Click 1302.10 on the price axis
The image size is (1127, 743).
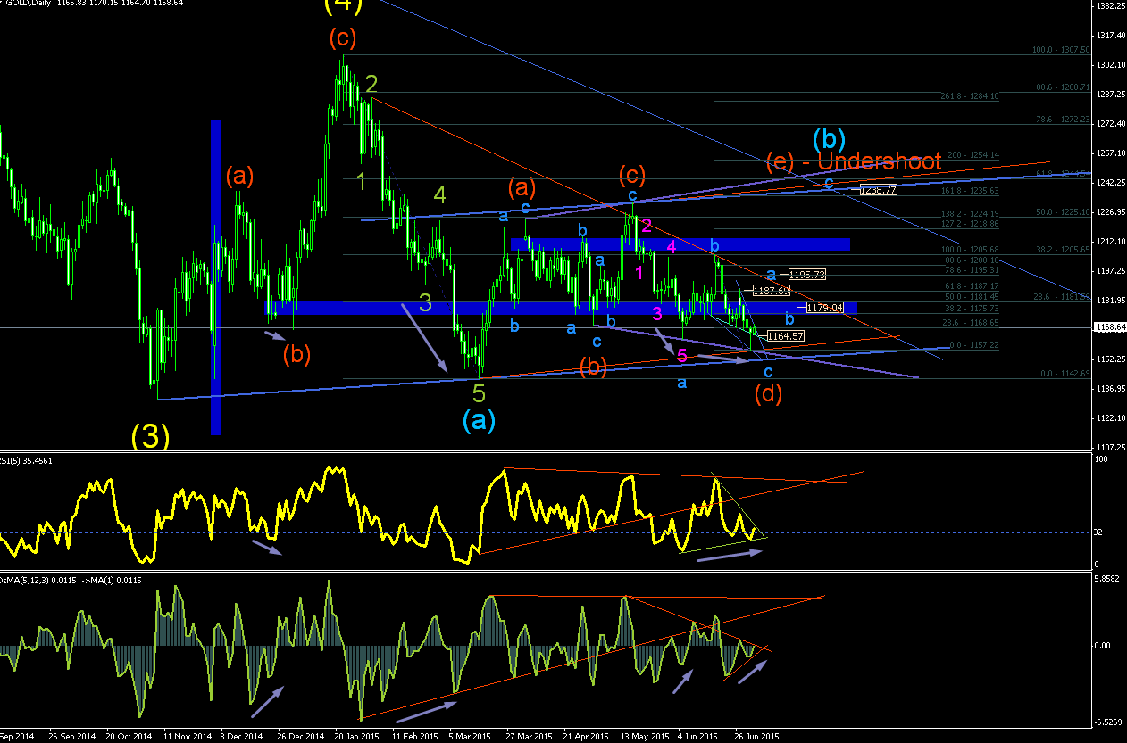tap(1110, 65)
